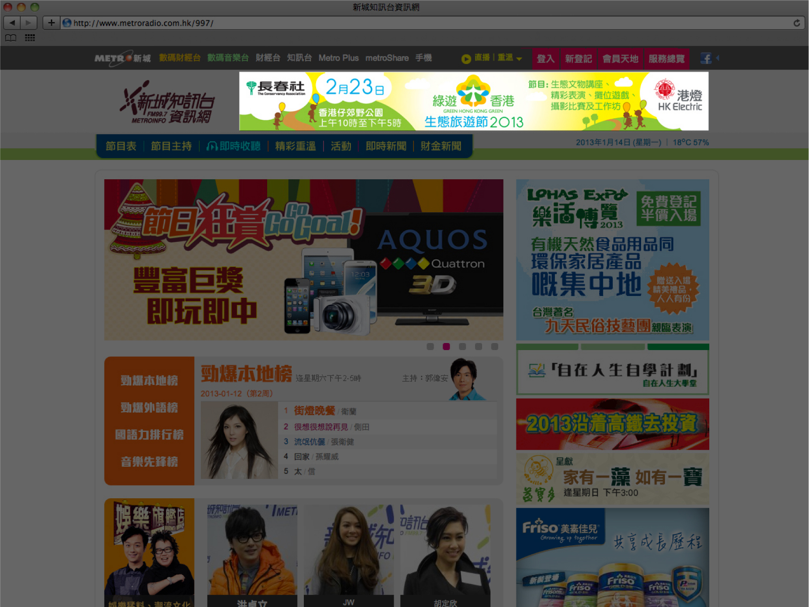This screenshot has height=607, width=809.
Task: Show Top Sites using the grid icon
Action: pyautogui.click(x=30, y=38)
